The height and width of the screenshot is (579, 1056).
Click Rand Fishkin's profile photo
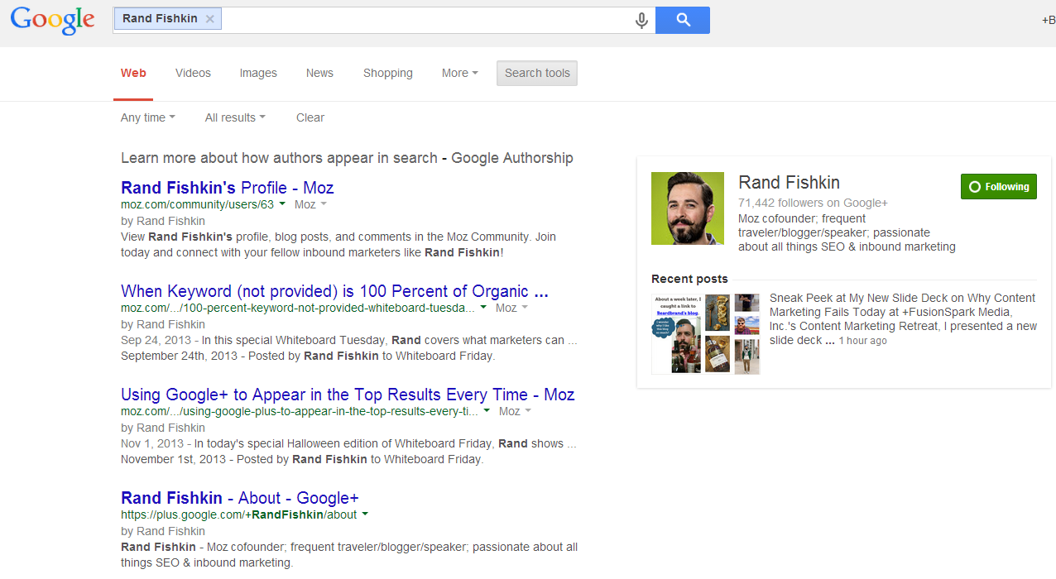coord(688,208)
